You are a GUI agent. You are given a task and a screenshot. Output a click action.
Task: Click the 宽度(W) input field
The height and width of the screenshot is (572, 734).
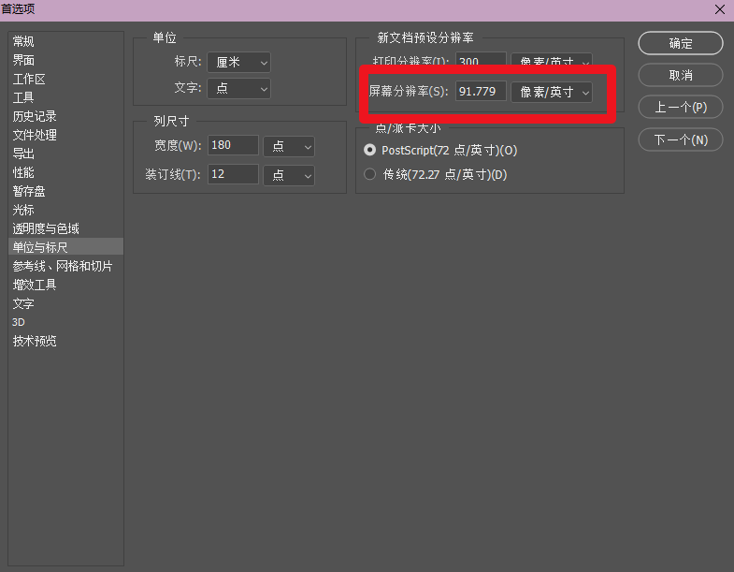click(x=233, y=145)
